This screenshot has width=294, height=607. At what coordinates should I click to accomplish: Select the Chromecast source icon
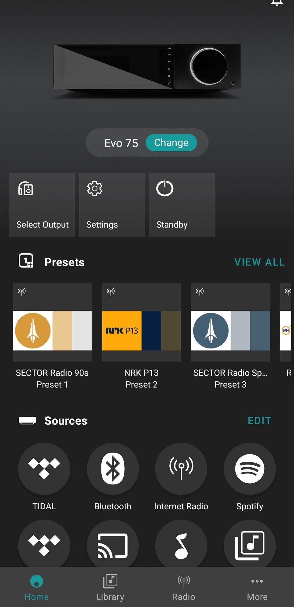pyautogui.click(x=113, y=543)
